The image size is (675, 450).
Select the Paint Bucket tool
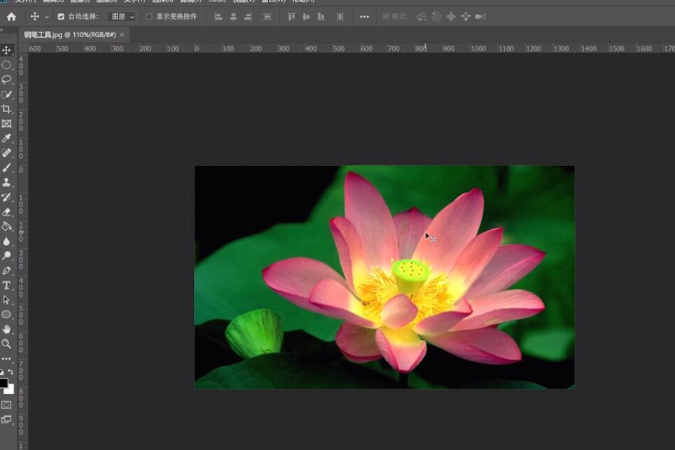click(x=6, y=226)
